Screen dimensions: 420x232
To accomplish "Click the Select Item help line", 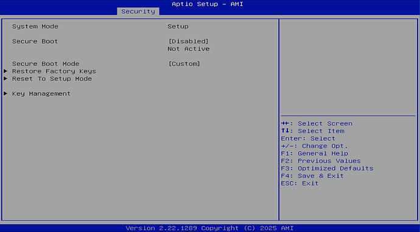I will pos(313,131).
